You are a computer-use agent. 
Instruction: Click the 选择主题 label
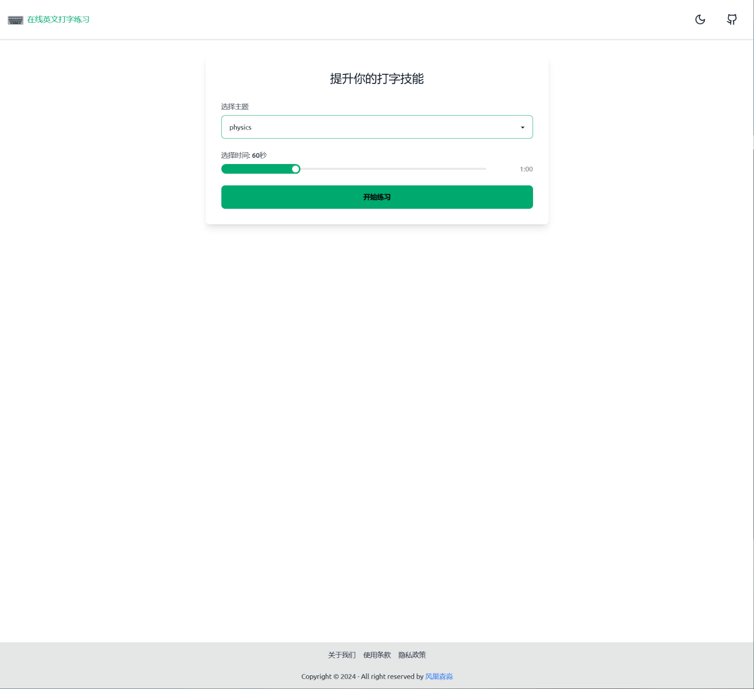235,107
